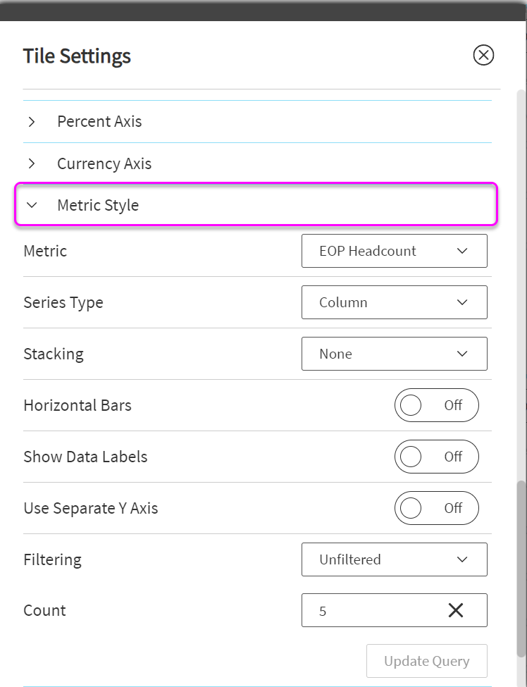
Task: Click the Currency Axis label
Action: (x=104, y=164)
